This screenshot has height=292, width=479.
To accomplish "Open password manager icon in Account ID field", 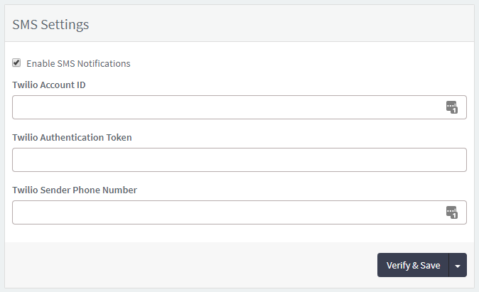I will click(x=452, y=107).
